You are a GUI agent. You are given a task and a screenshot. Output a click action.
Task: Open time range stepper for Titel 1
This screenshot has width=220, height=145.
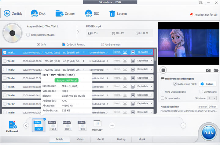pos(43,52)
